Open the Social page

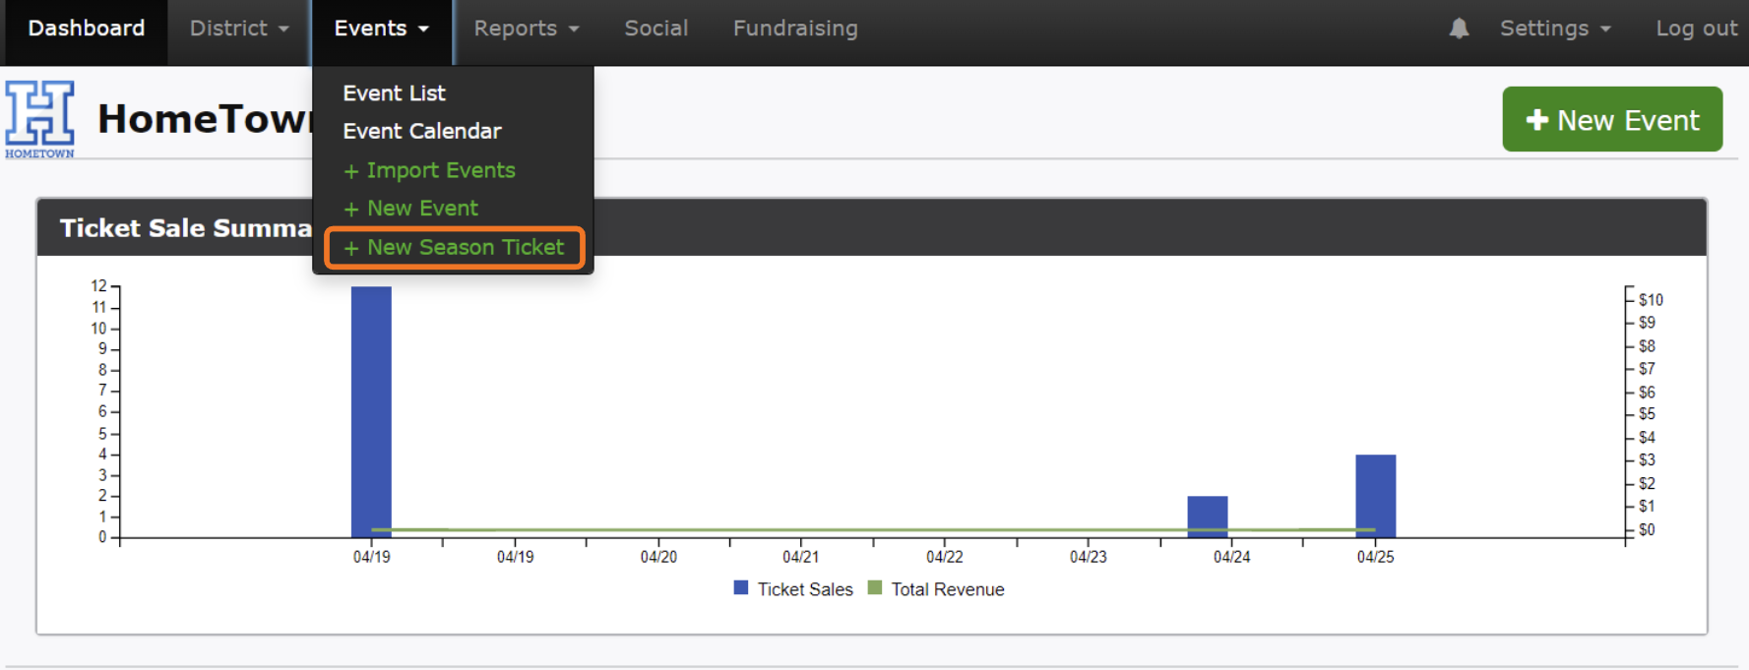tap(656, 29)
